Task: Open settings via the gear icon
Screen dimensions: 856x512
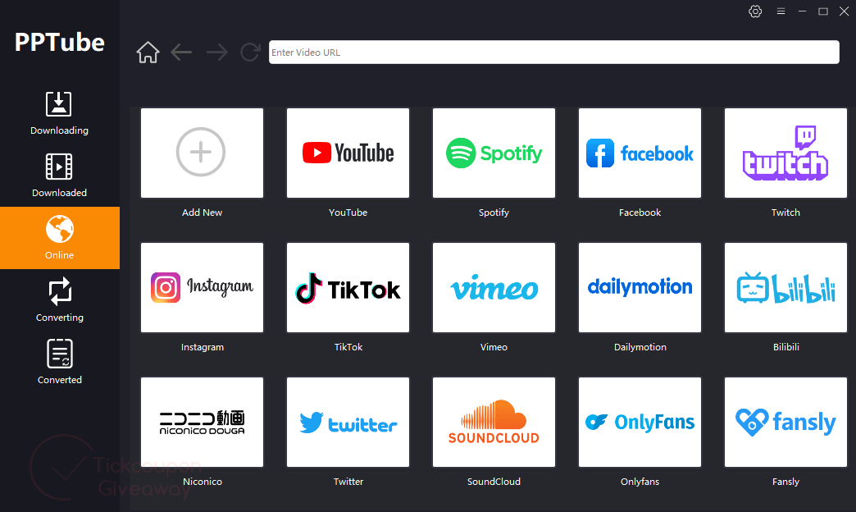Action: (x=755, y=11)
